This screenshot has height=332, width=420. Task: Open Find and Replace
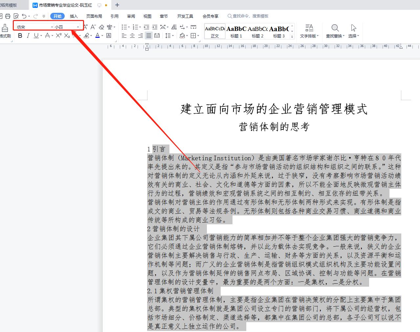tap(335, 31)
